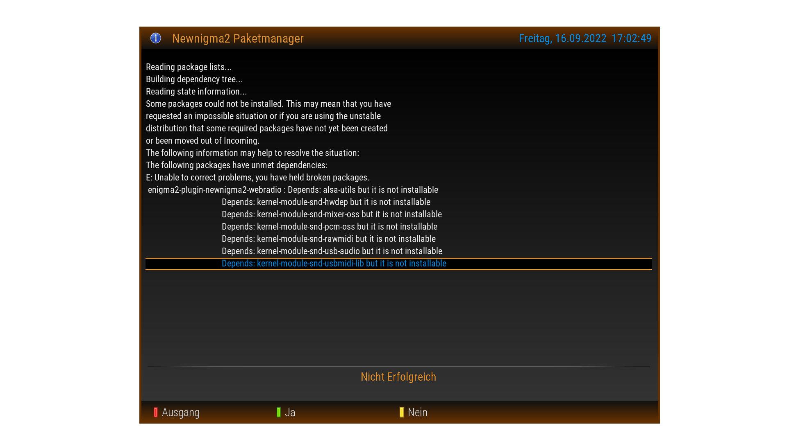This screenshot has width=787, height=442.
Task: Click the yellow Nein key indicator
Action: [402, 412]
